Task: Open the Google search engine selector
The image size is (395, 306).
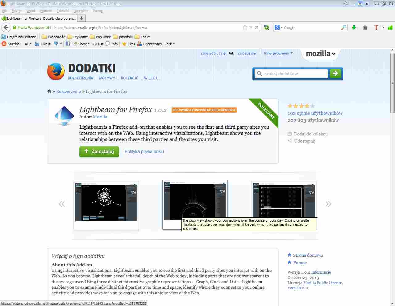Action: coord(278,27)
